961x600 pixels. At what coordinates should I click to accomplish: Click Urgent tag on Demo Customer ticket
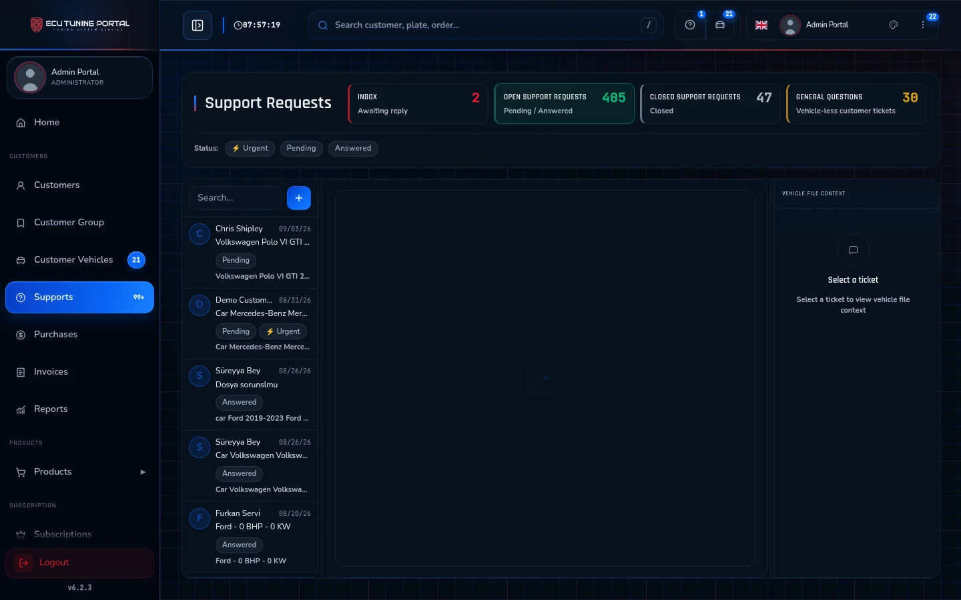pyautogui.click(x=283, y=331)
